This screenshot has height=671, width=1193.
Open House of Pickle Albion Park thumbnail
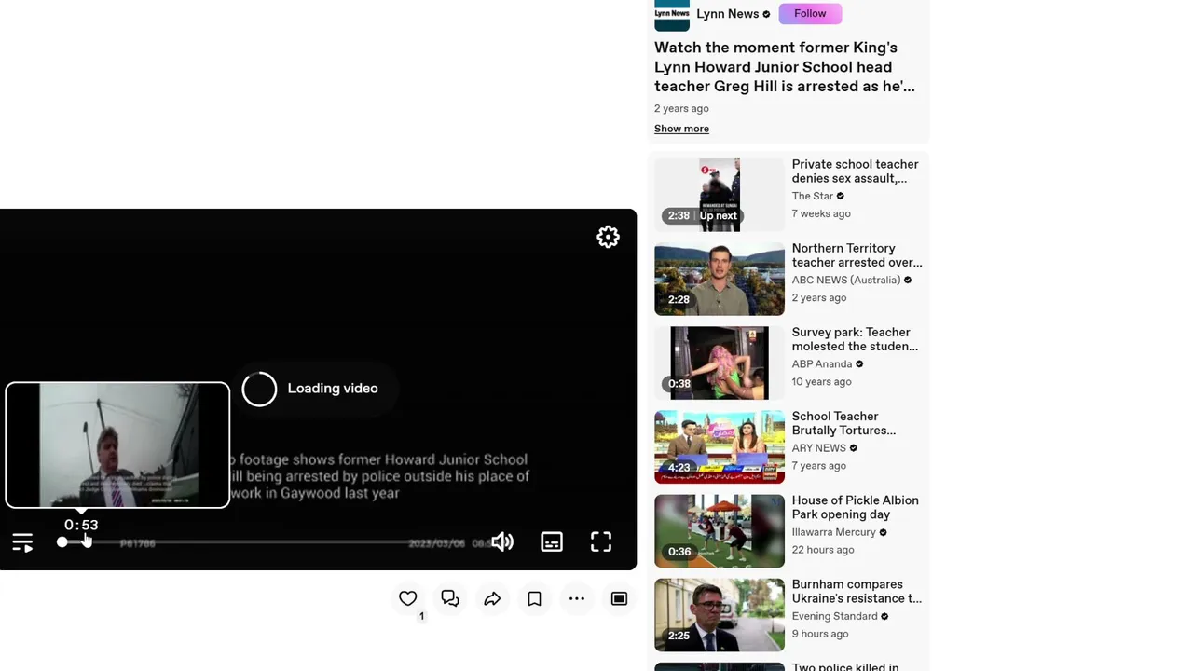click(x=720, y=531)
